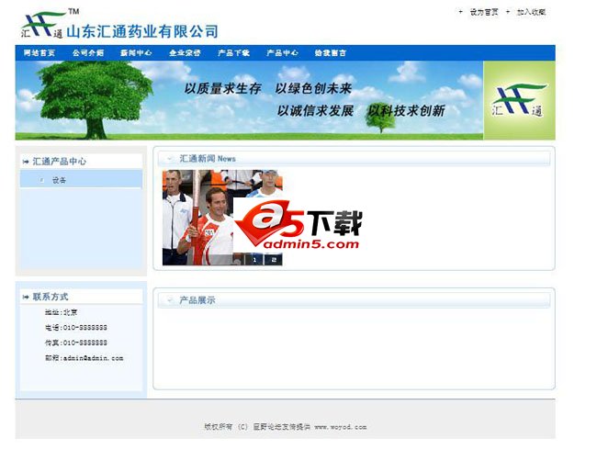
Task: Collapse the 产品展示 panel chevron
Action: tap(169, 300)
